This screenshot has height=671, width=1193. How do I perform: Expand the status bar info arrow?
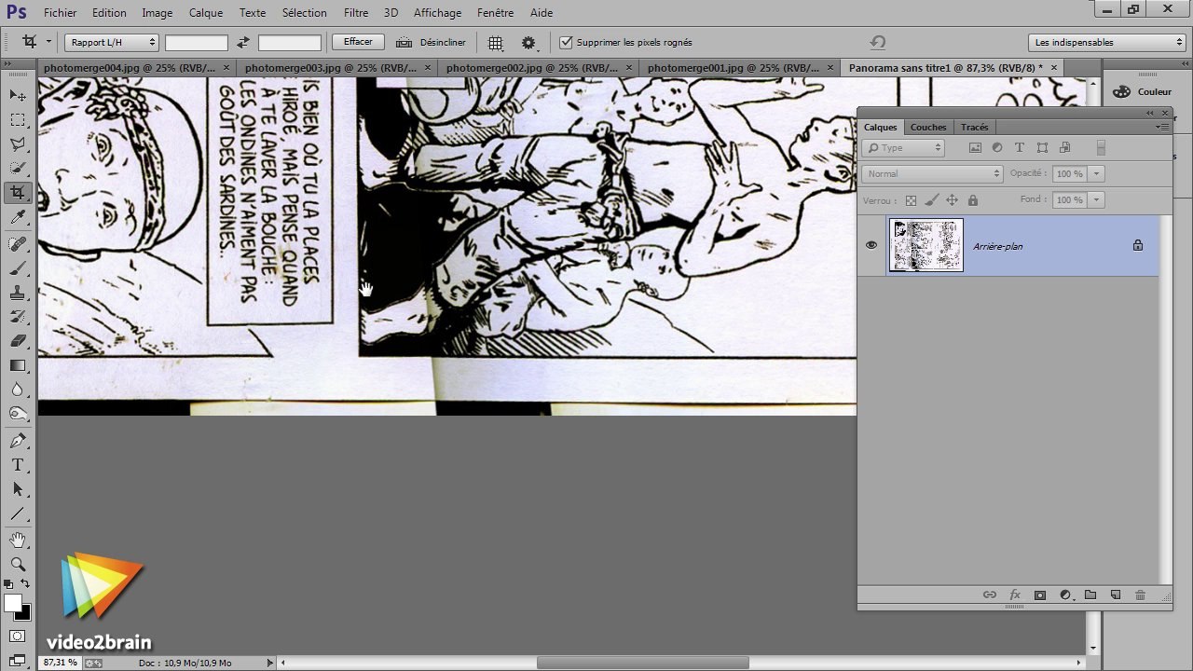point(270,663)
